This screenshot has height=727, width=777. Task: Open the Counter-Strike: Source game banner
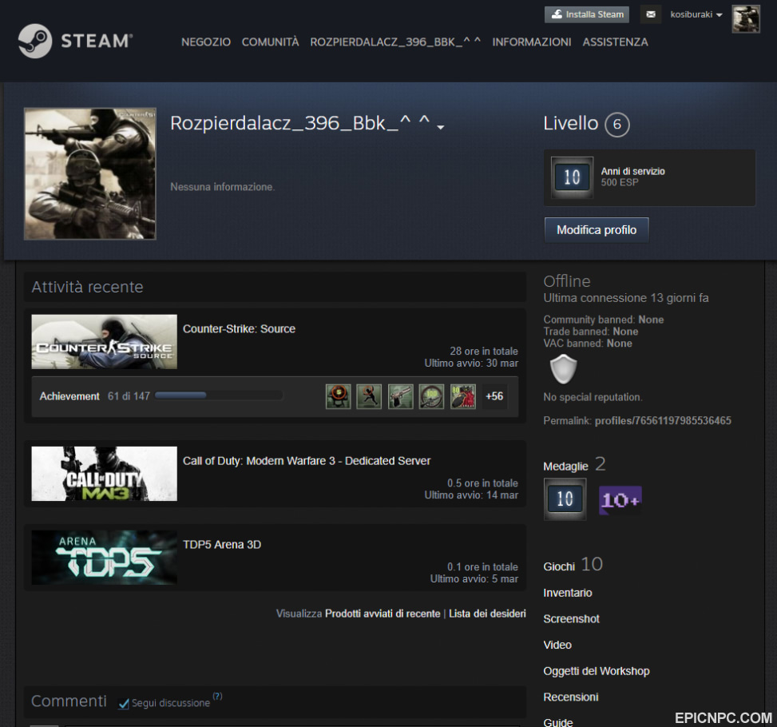[x=104, y=342]
